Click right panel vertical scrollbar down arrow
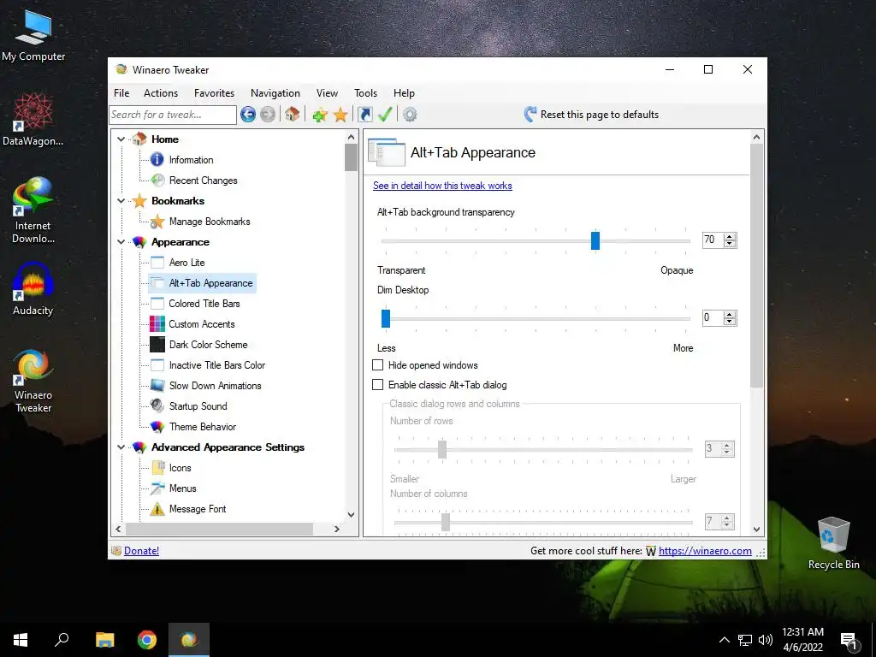Screen dimensions: 876x657 click(x=756, y=529)
